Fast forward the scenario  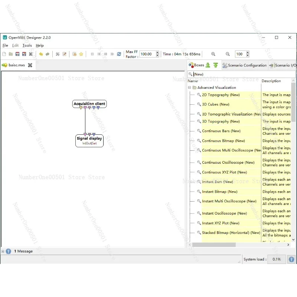112,54
